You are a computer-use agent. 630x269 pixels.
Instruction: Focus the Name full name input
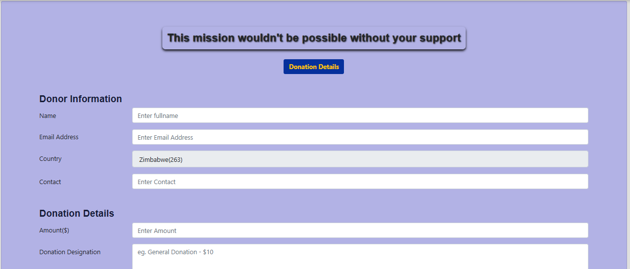tap(360, 115)
